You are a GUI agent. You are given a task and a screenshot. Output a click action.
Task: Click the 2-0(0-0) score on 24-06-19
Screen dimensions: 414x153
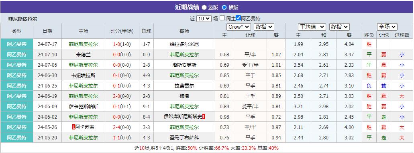[x=122, y=96]
